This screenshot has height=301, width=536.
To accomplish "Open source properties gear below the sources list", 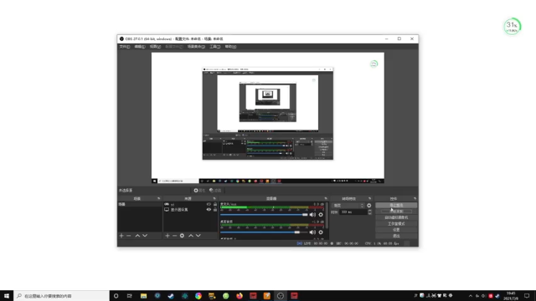I will (x=182, y=236).
